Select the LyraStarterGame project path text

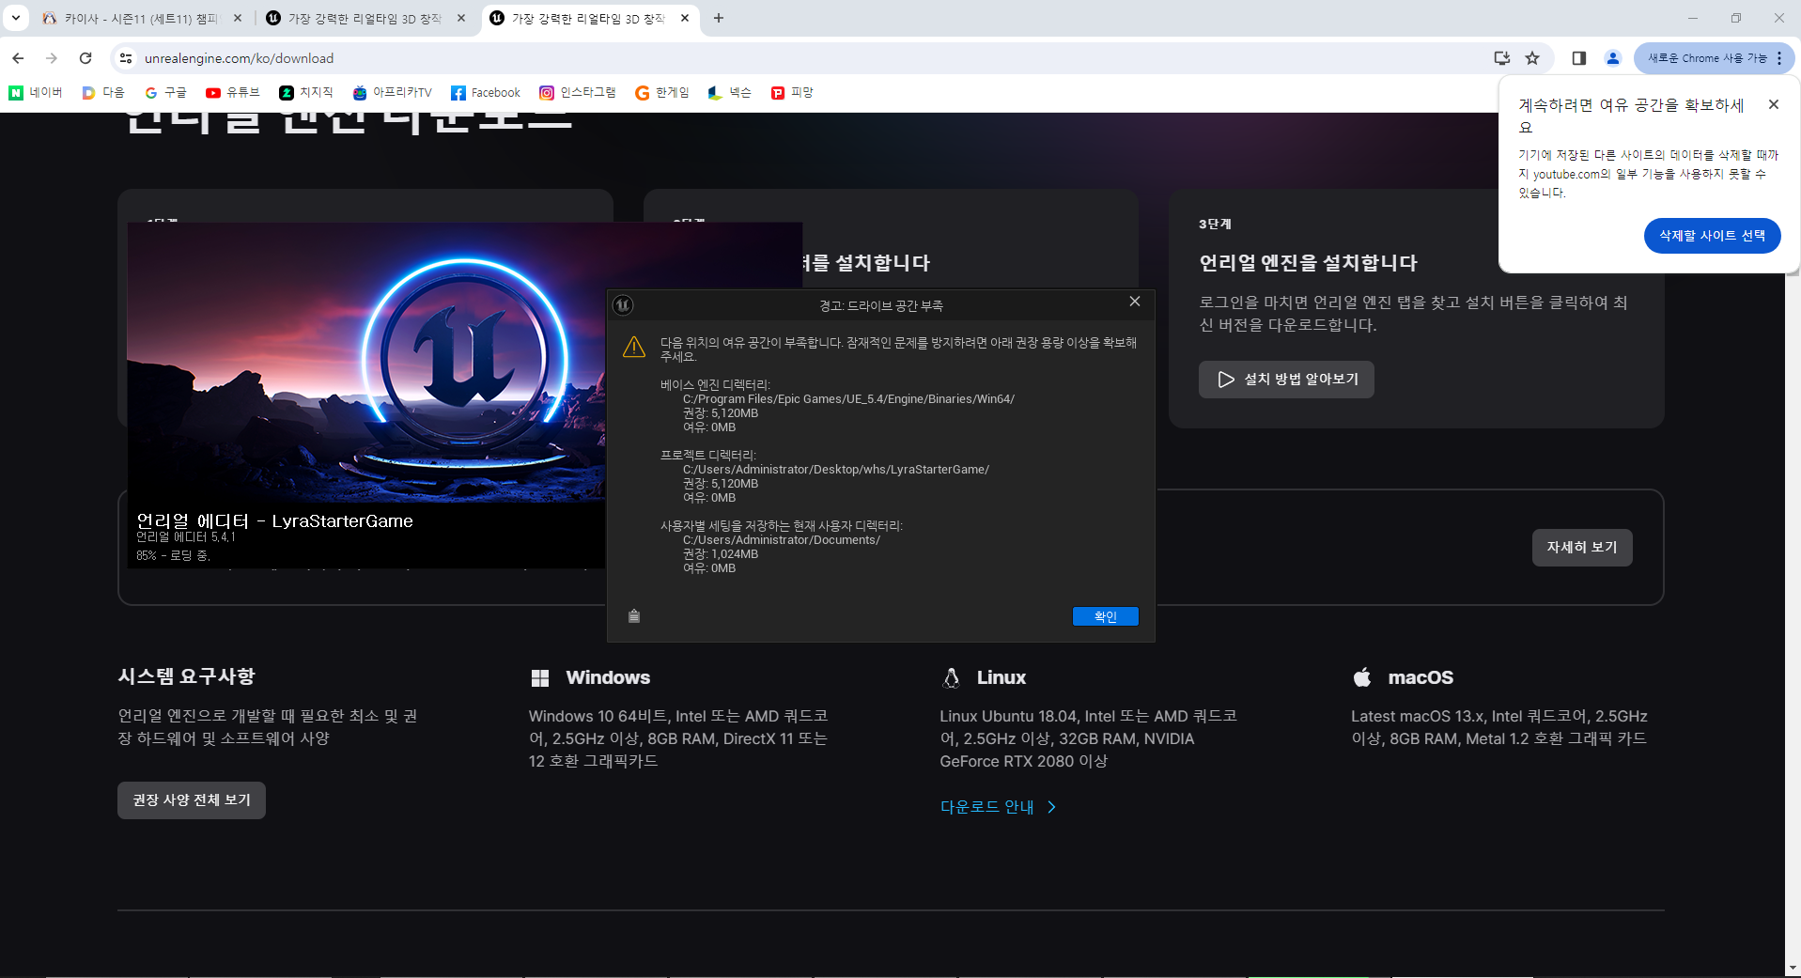836,470
